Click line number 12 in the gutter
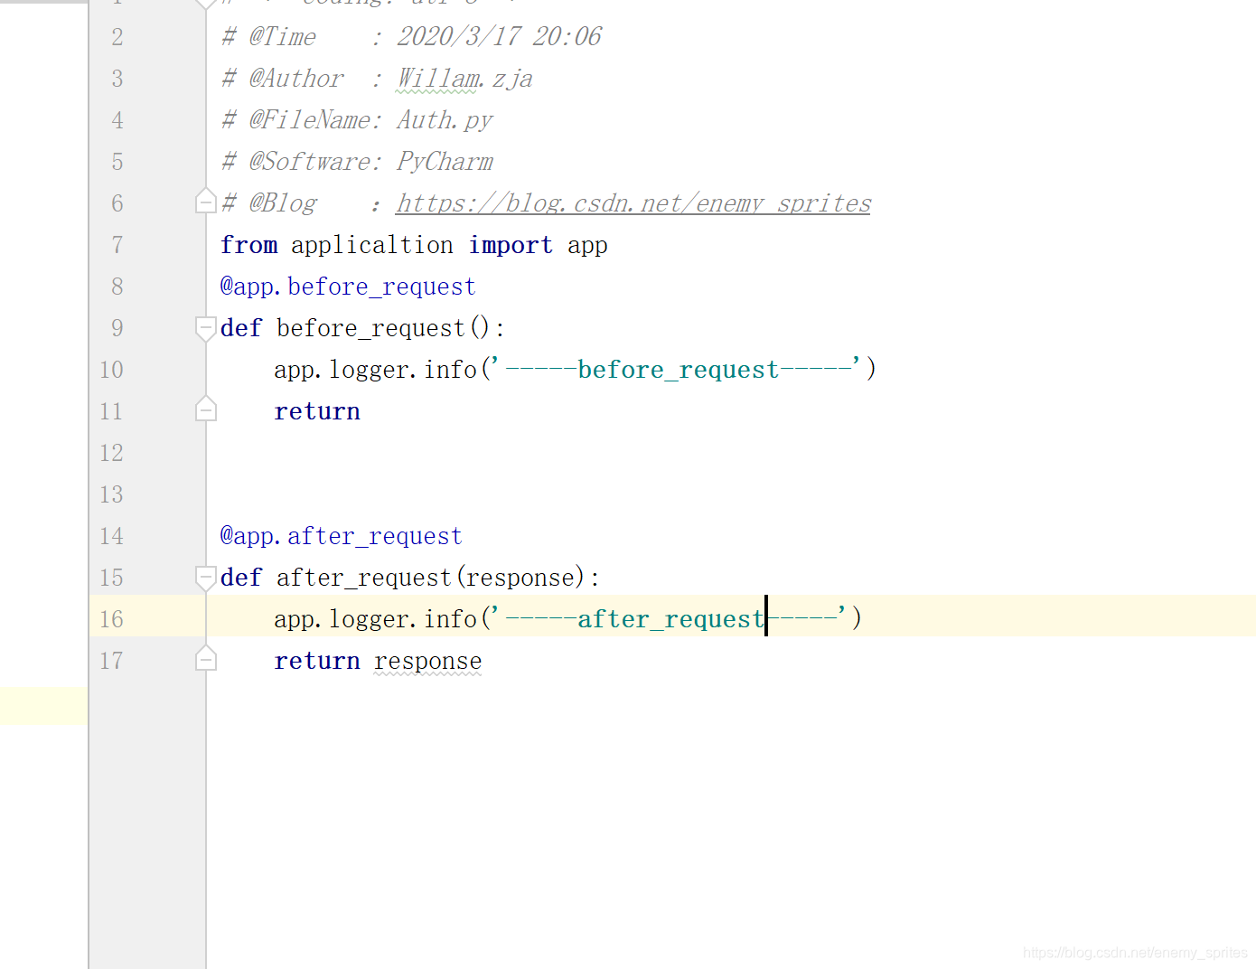The width and height of the screenshot is (1256, 969). (111, 453)
